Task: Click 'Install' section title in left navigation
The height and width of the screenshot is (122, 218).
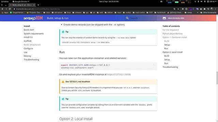Action: [x=27, y=26]
